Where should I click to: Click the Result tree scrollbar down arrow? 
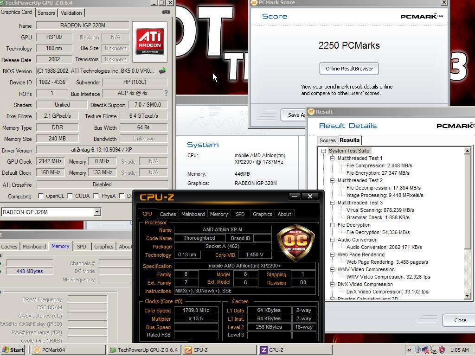(468, 296)
